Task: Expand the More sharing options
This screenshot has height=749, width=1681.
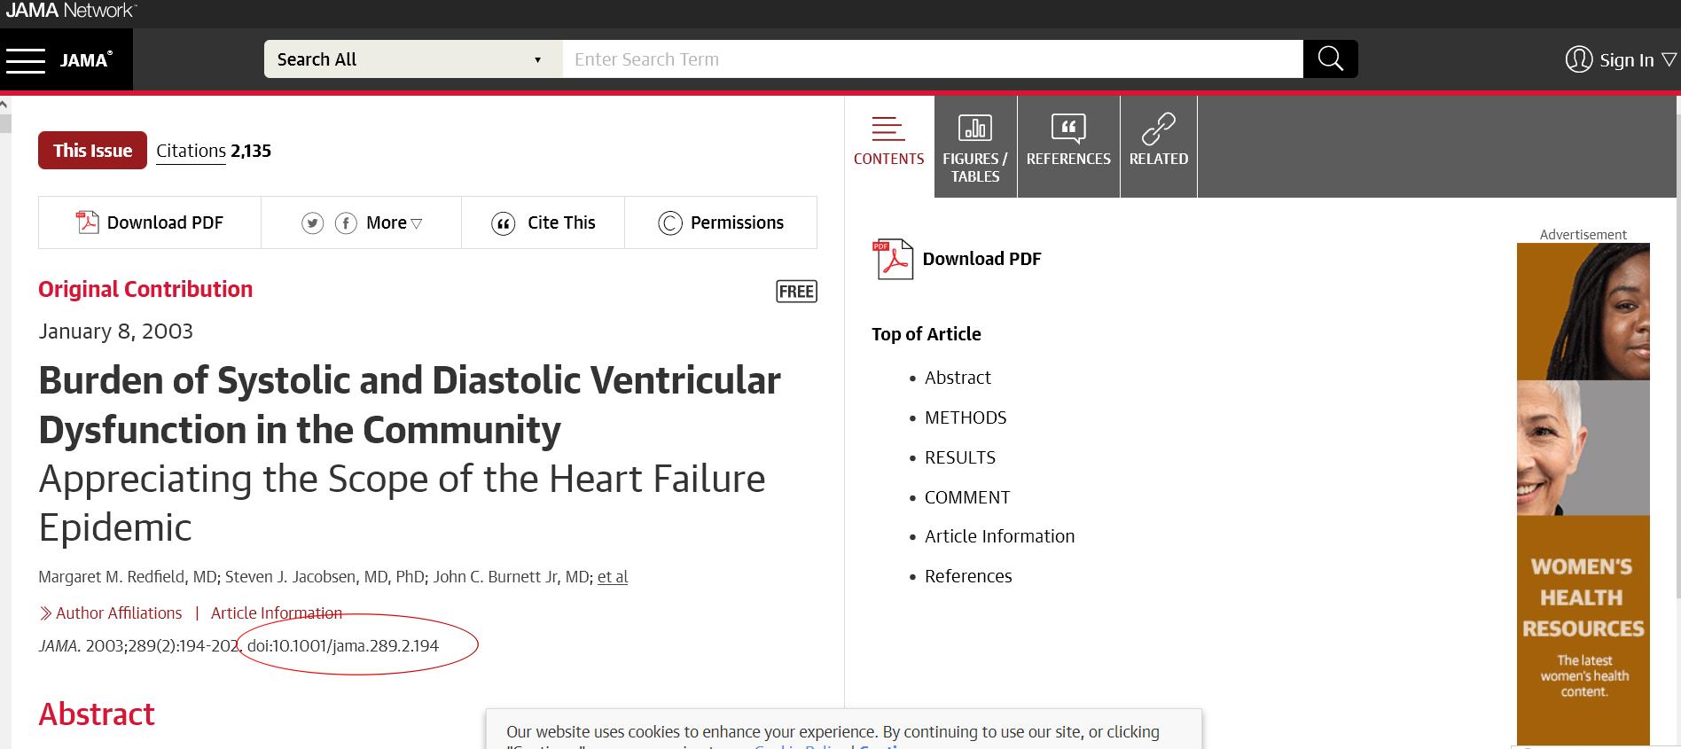Action: tap(394, 223)
